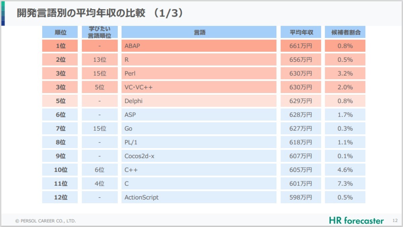The height and width of the screenshot is (227, 403).
Task: Select the 628万円 salary value
Action: point(301,115)
